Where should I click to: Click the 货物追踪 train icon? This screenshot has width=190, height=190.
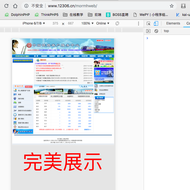tap(96, 94)
